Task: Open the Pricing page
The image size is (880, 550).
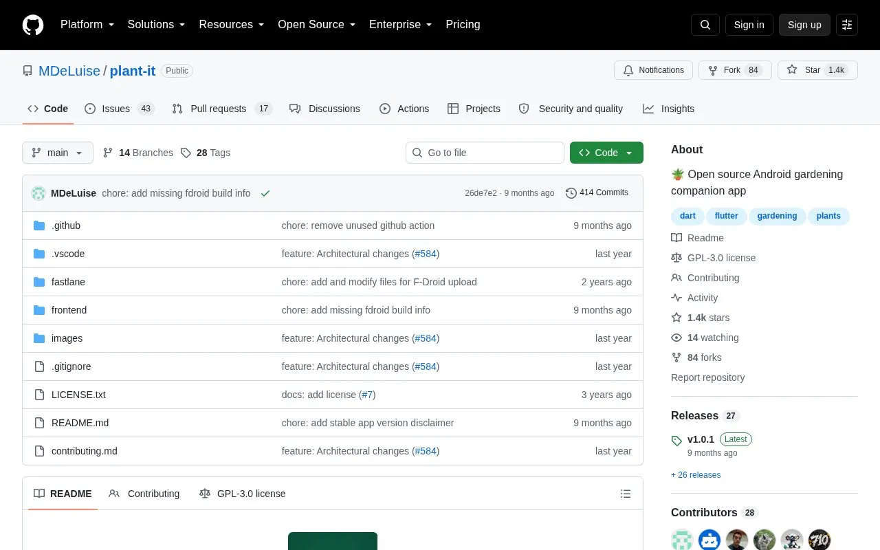Action: [x=463, y=25]
